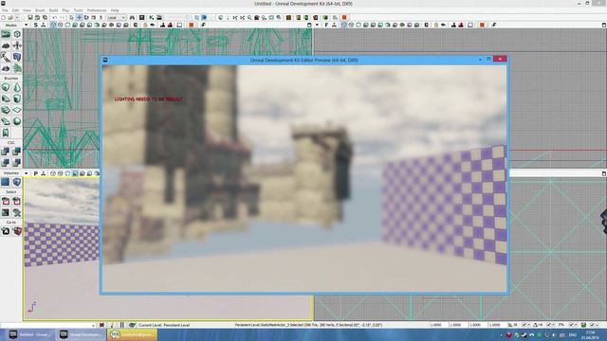The height and width of the screenshot is (341, 607).
Task: Open the Volumes viewport options dropdown arrow
Action: pos(26,173)
